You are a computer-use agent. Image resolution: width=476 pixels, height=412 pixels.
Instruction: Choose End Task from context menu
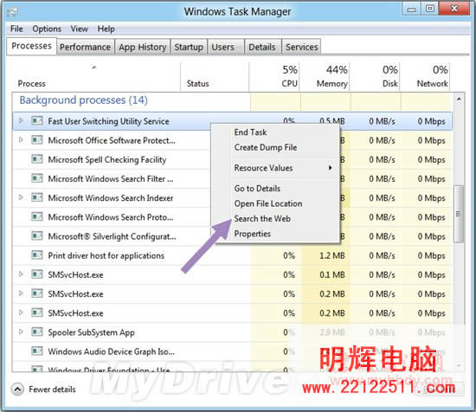[250, 132]
